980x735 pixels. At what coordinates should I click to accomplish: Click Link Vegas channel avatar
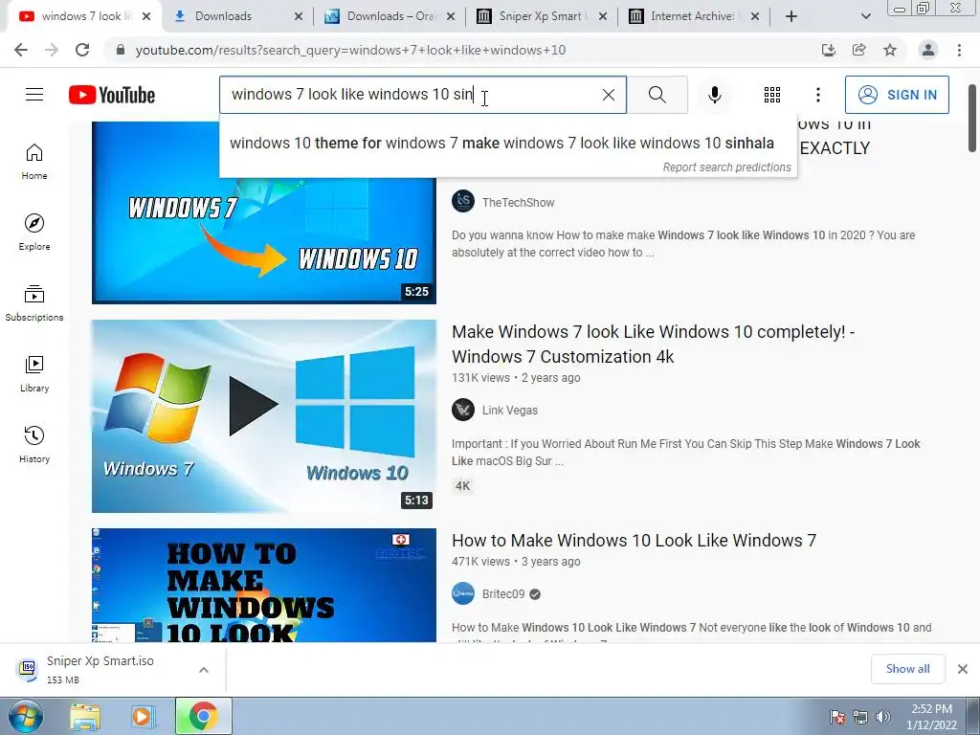coord(463,410)
